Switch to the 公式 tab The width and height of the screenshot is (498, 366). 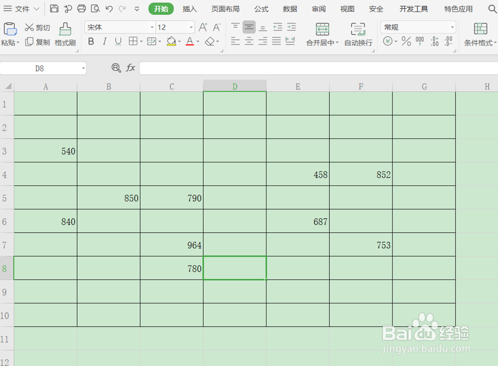click(261, 9)
